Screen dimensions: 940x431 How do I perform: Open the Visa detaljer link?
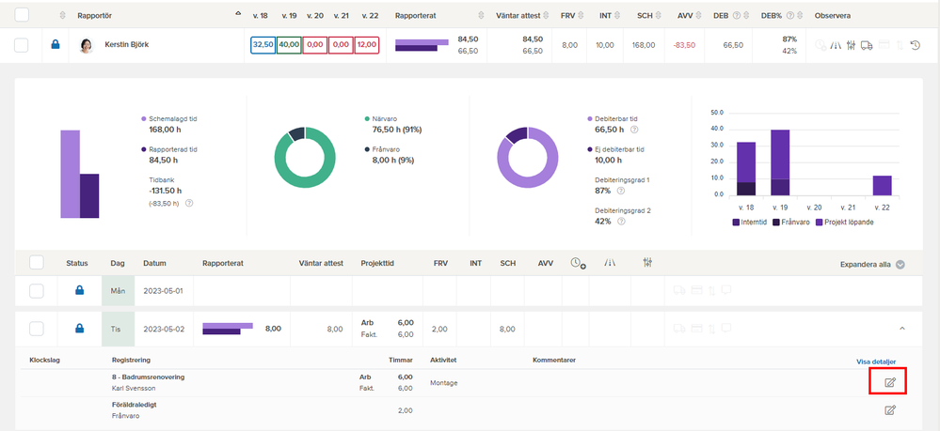[x=876, y=362]
